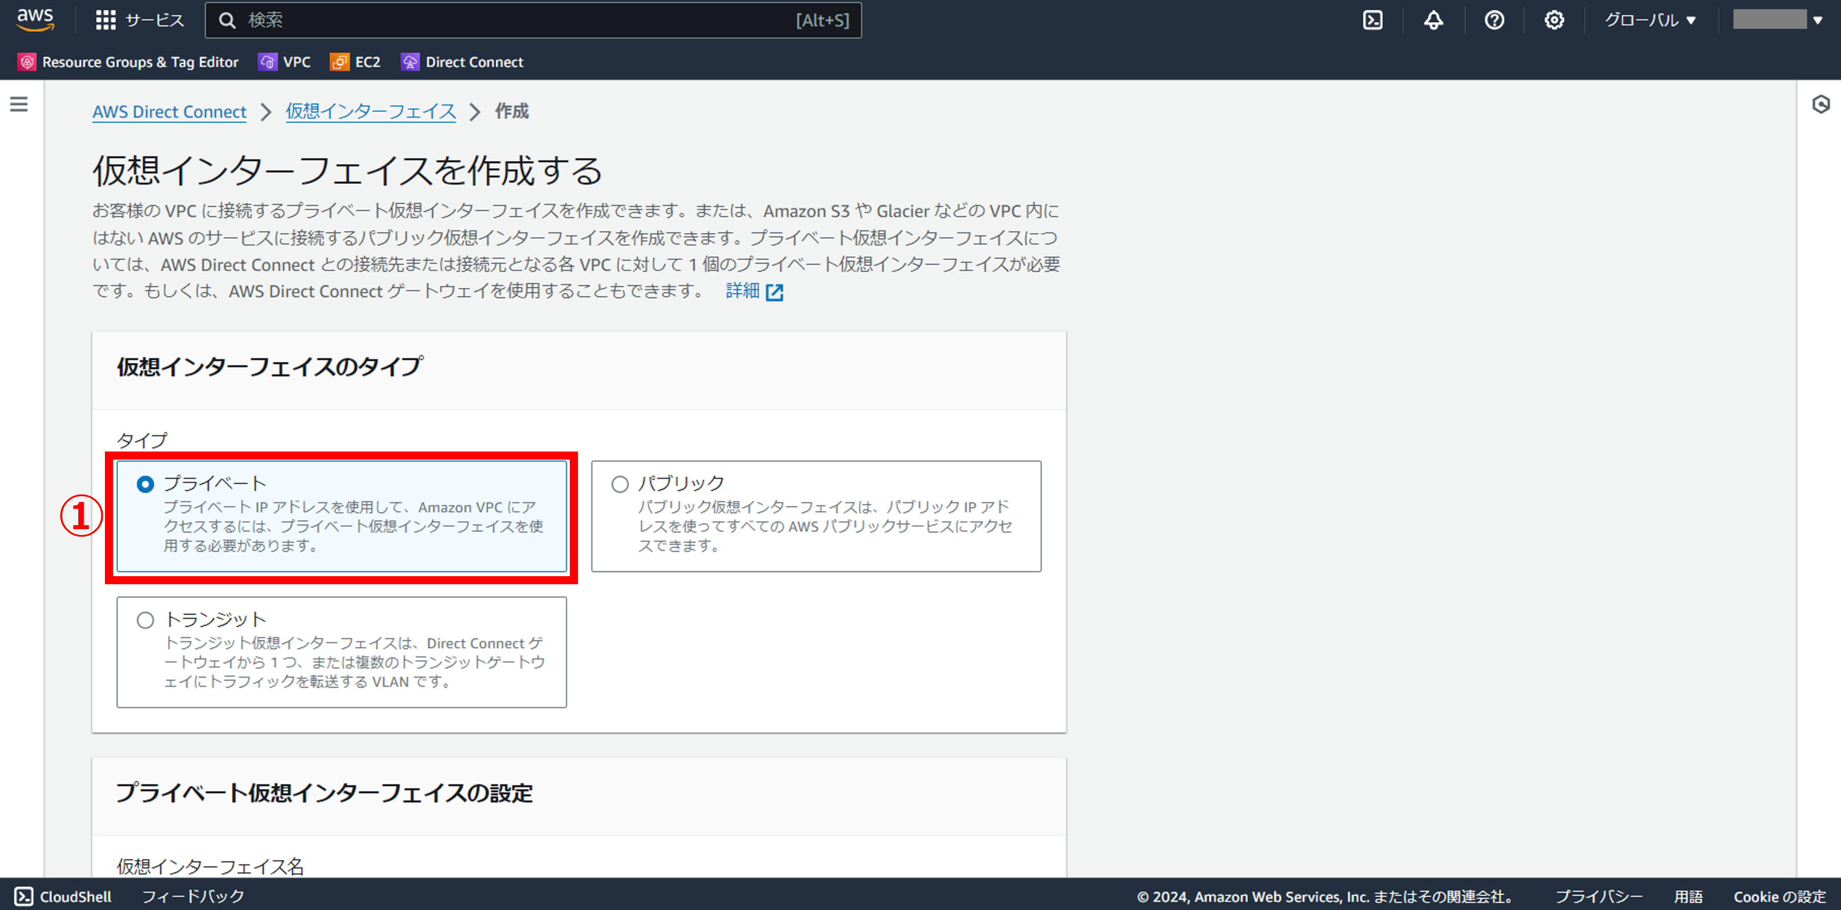1841x910 pixels.
Task: Click フィードバック in the footer
Action: tap(193, 897)
